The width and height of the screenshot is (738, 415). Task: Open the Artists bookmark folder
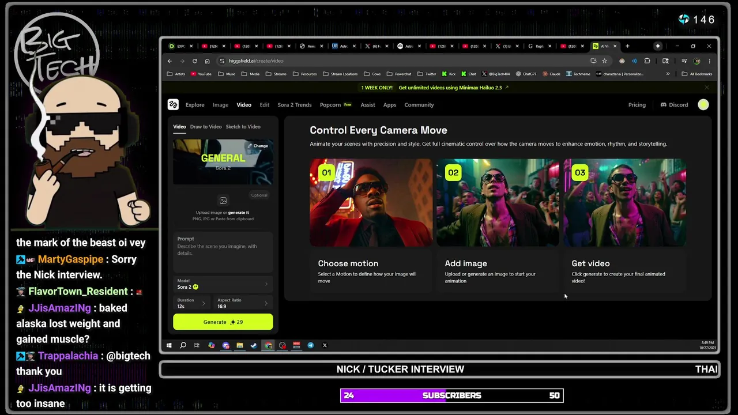(176, 74)
